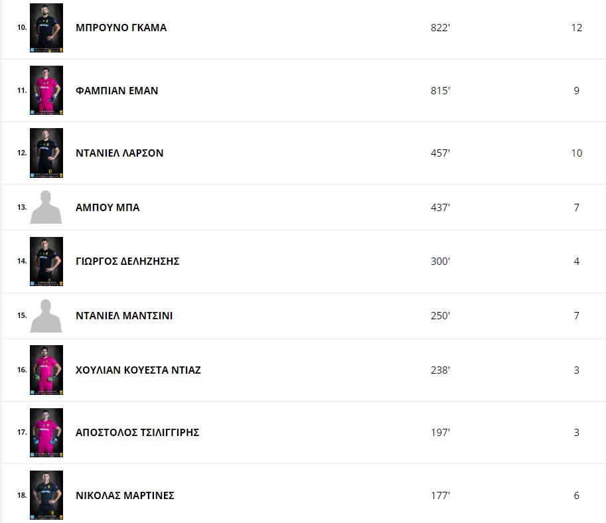
Task: Open ΧΟΥΛΙΑΝ ΚΟΥΕΣΤΑ ΝΤΙΑΖ goalkeeper photo
Action: pos(46,370)
